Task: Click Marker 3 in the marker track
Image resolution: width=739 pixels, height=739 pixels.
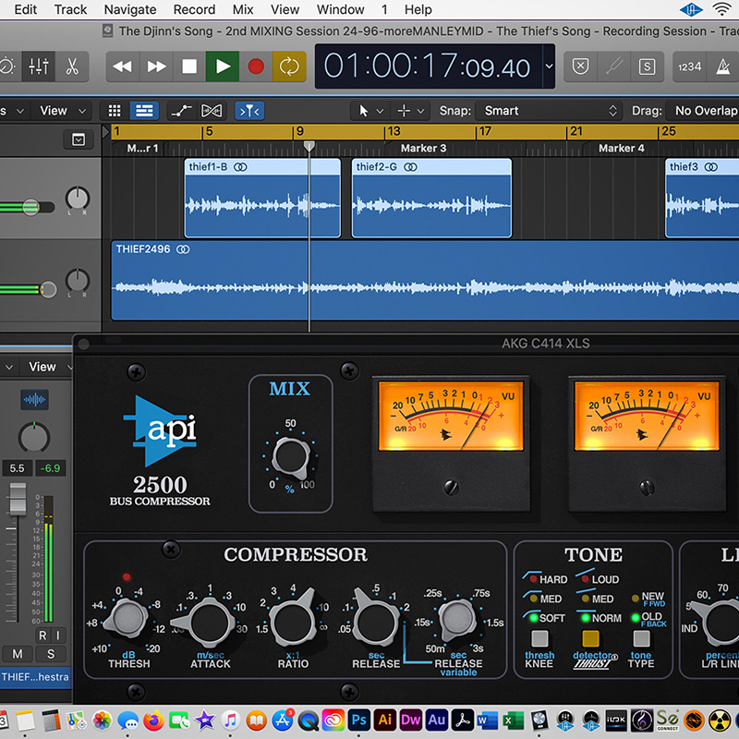Action: [x=423, y=149]
